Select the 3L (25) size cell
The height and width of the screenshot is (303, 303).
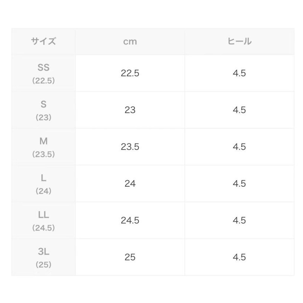43,257
